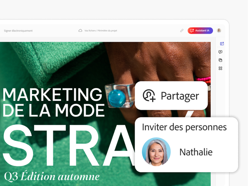248x186 pixels.
Task: Open the comments panel speech-bubble icon
Action: (x=220, y=52)
